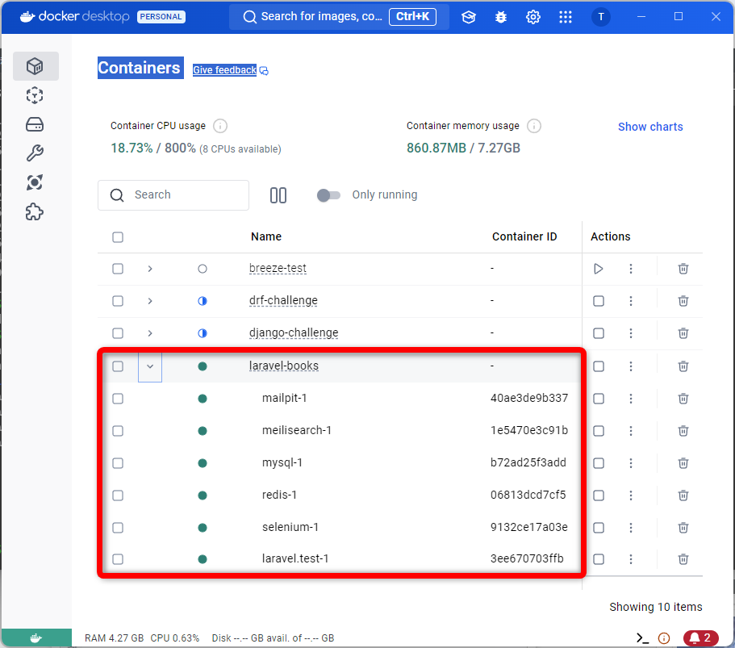The image size is (735, 648).
Task: Check the redis-1 container checkbox
Action: [118, 495]
